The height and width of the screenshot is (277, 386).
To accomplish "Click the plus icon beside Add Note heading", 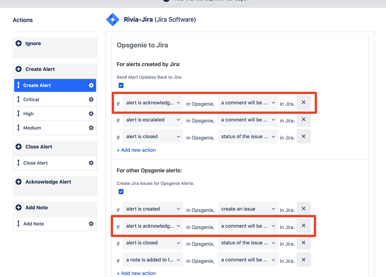I will tap(19, 207).
